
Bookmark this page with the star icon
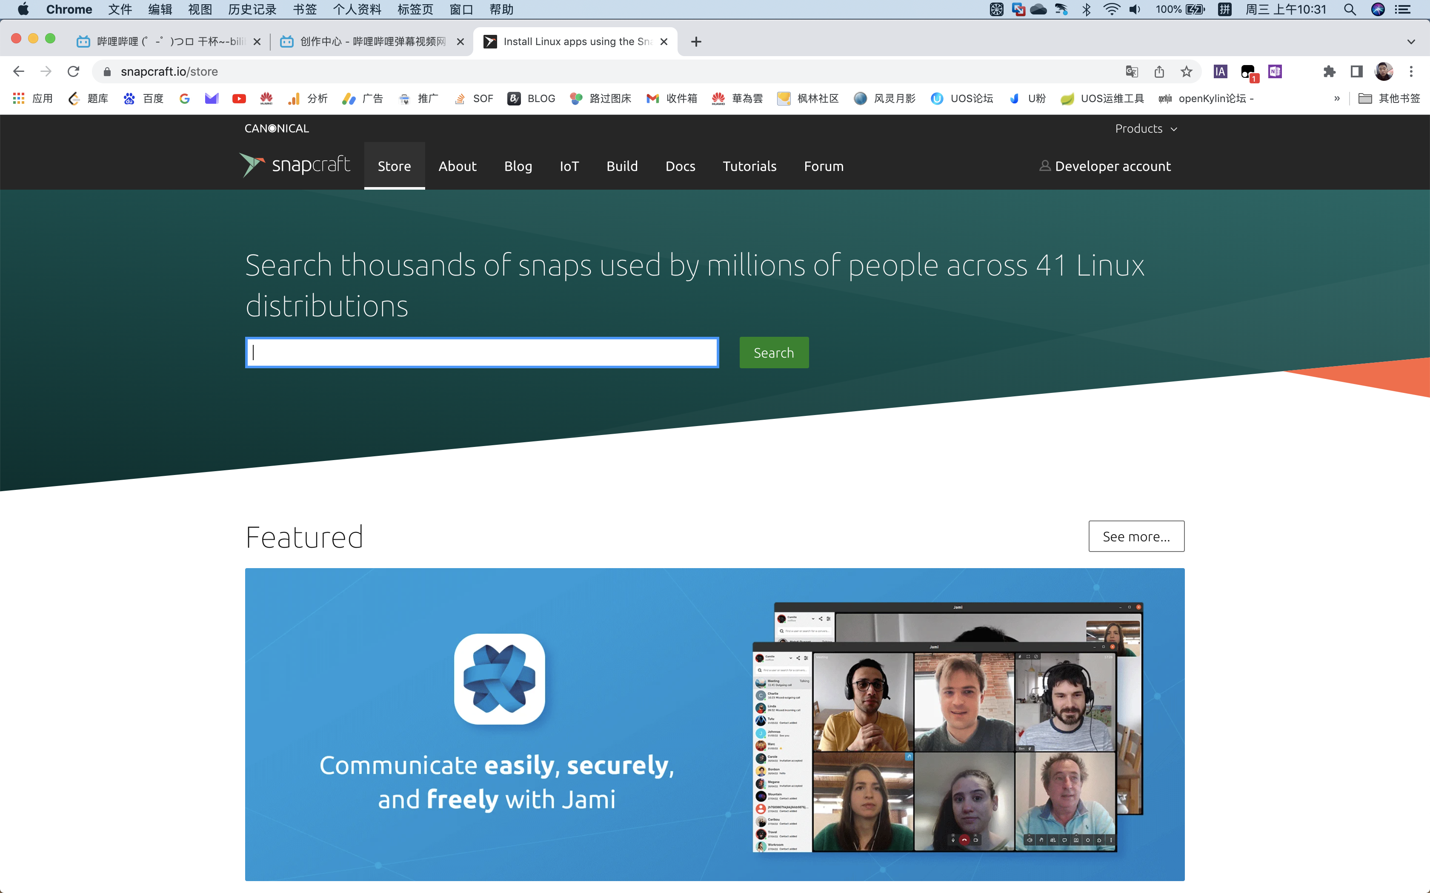point(1186,71)
